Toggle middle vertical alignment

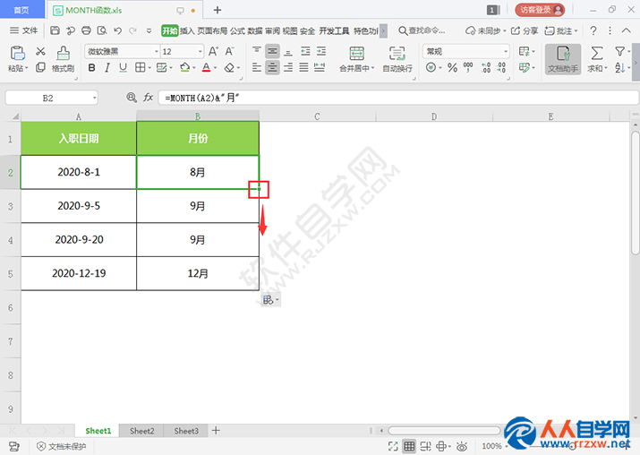[272, 51]
